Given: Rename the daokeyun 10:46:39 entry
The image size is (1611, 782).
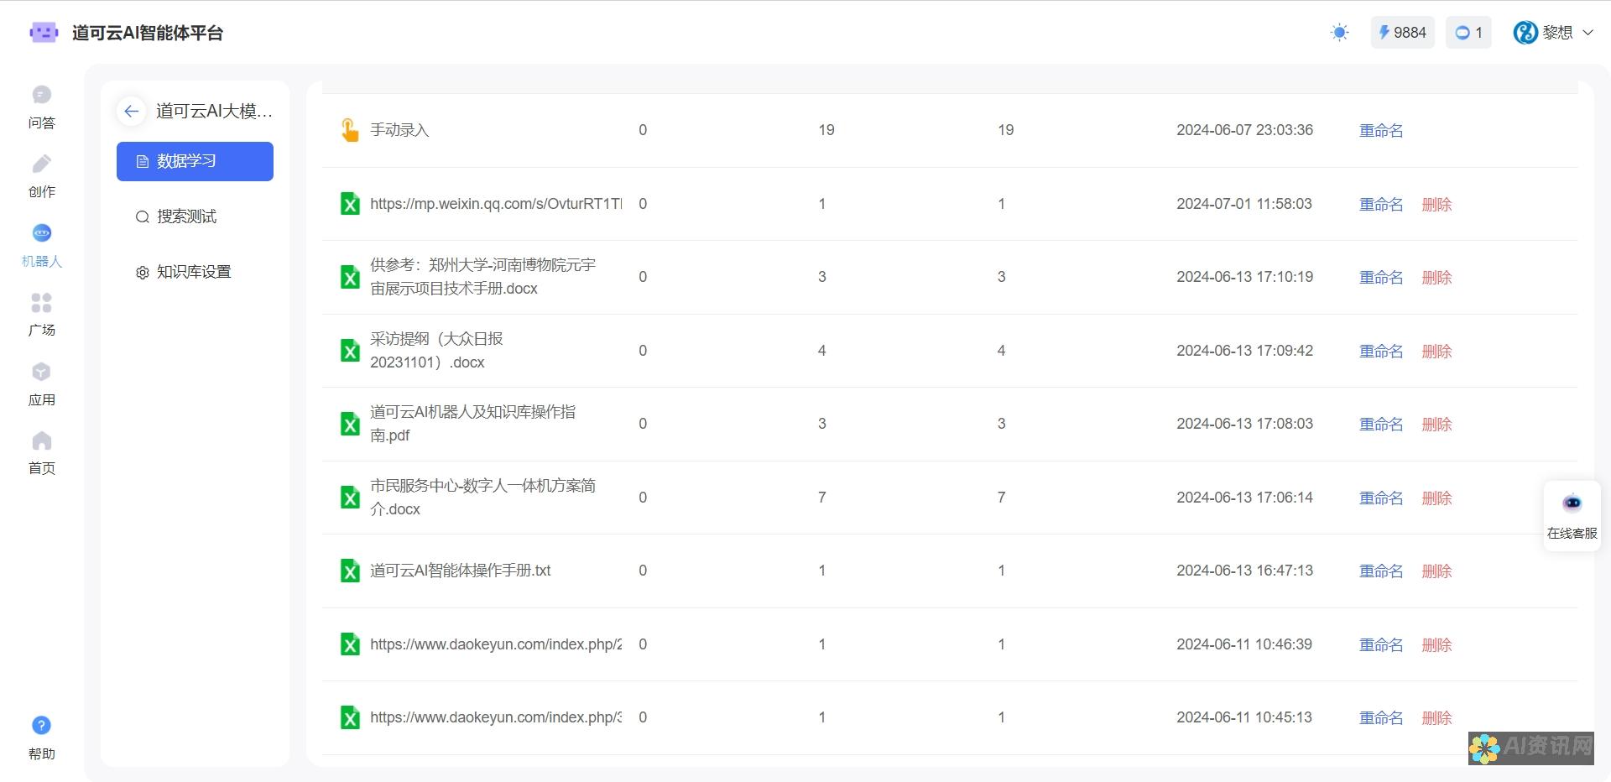Looking at the screenshot, I should [x=1381, y=644].
